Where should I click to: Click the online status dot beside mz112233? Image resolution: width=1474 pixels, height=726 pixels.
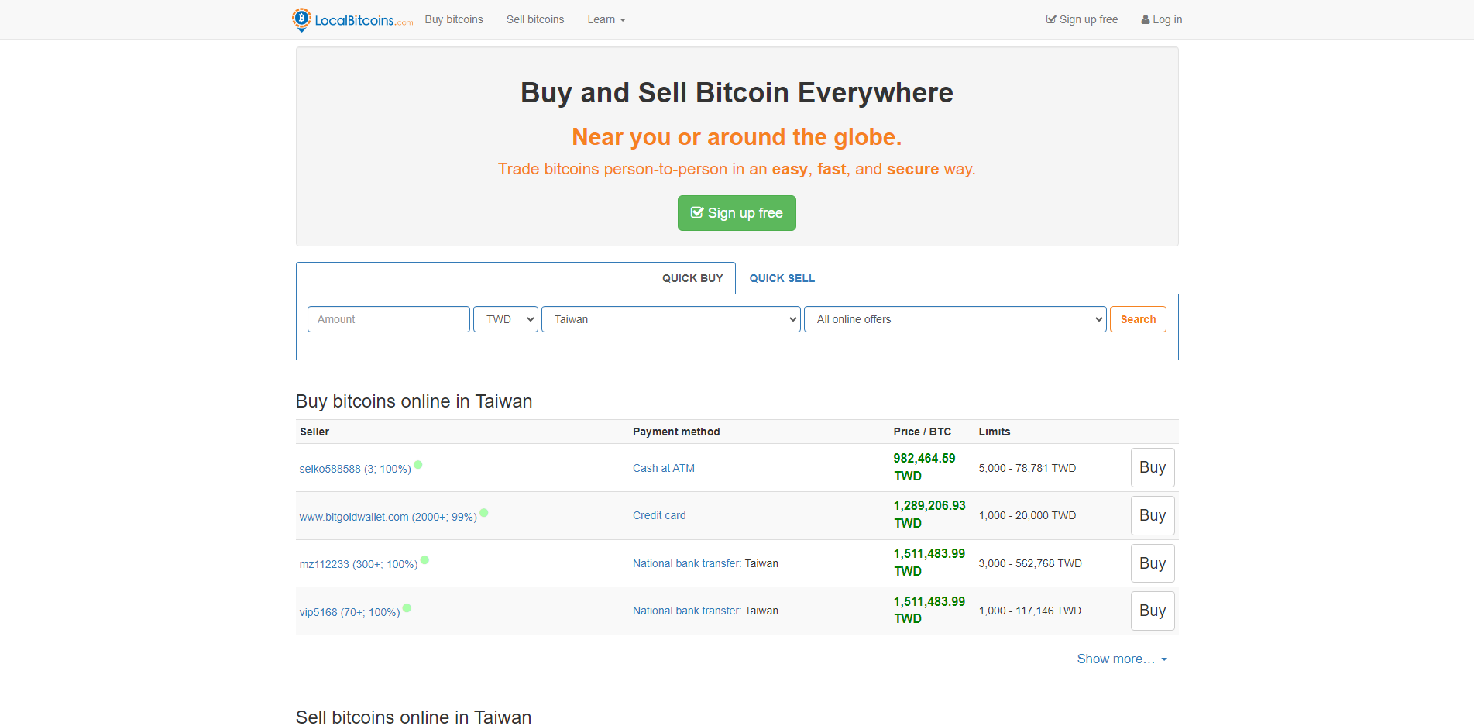pos(424,560)
